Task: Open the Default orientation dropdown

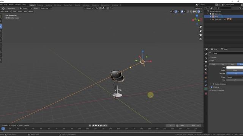Action: (26, 8)
